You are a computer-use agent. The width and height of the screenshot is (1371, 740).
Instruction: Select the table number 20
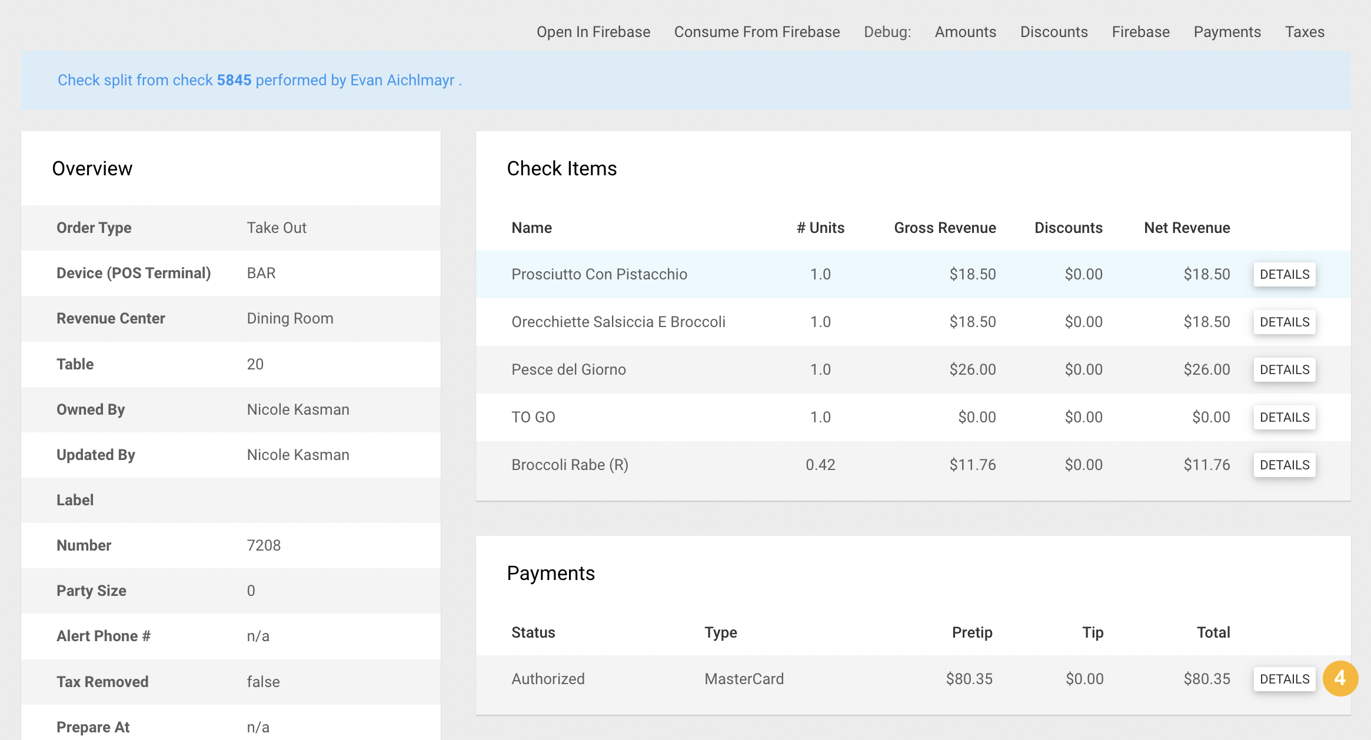pos(255,364)
